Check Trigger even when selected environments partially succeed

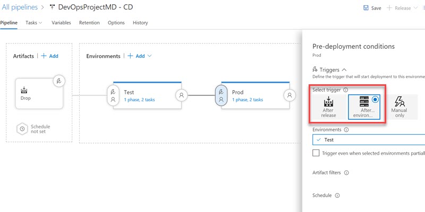pyautogui.click(x=316, y=153)
